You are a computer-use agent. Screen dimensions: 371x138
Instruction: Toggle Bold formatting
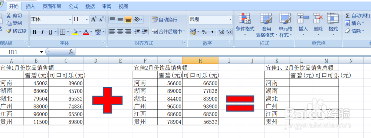(34, 32)
